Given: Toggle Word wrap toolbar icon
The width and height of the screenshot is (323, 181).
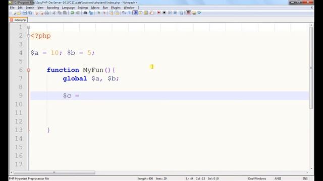Looking at the screenshot, I should coord(124,13).
